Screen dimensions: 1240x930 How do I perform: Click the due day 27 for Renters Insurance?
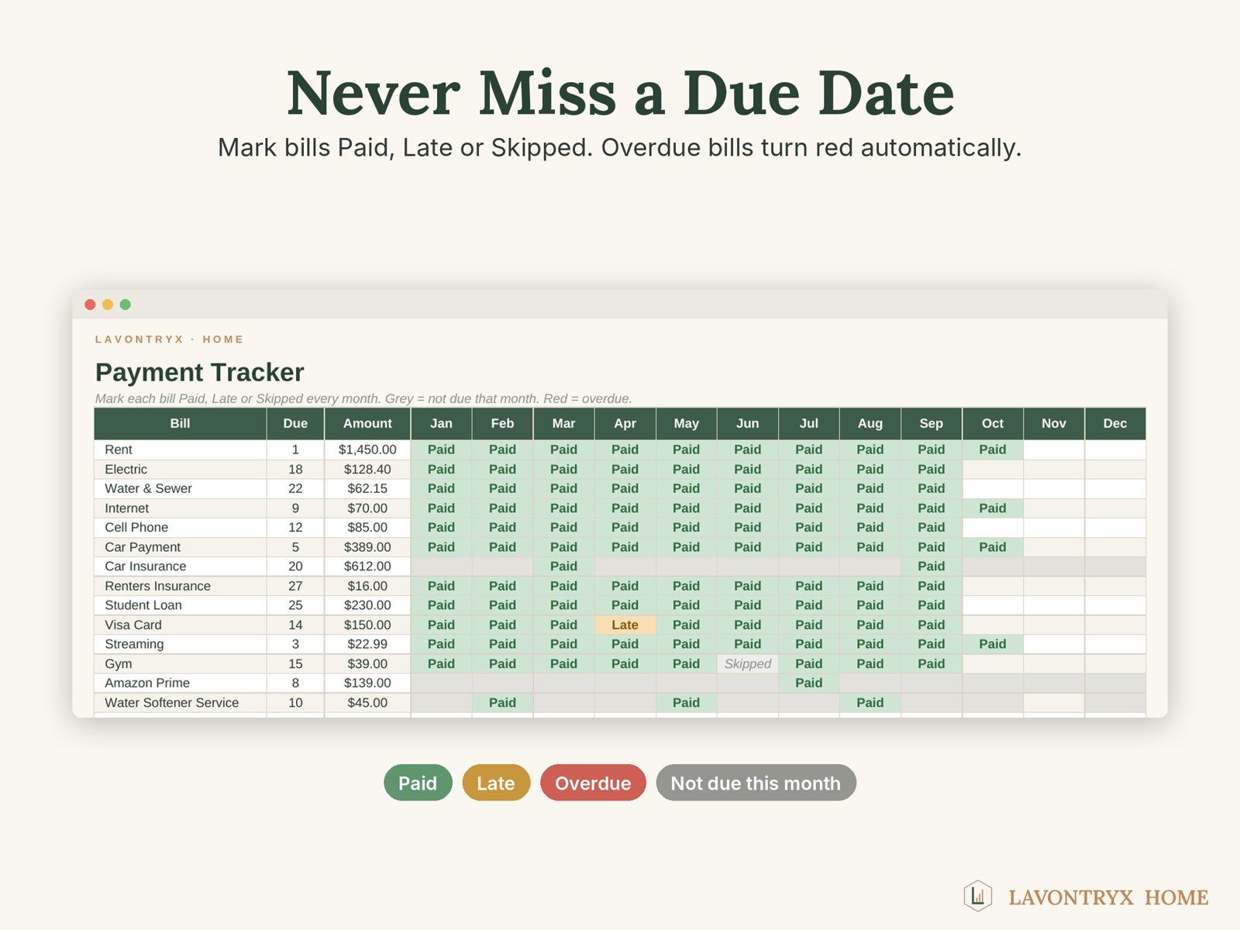point(295,586)
